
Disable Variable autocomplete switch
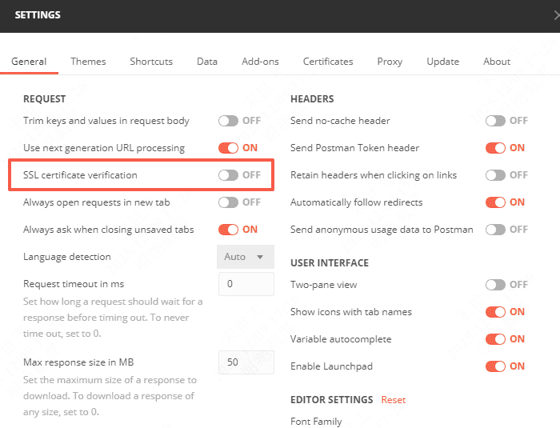[x=496, y=339]
